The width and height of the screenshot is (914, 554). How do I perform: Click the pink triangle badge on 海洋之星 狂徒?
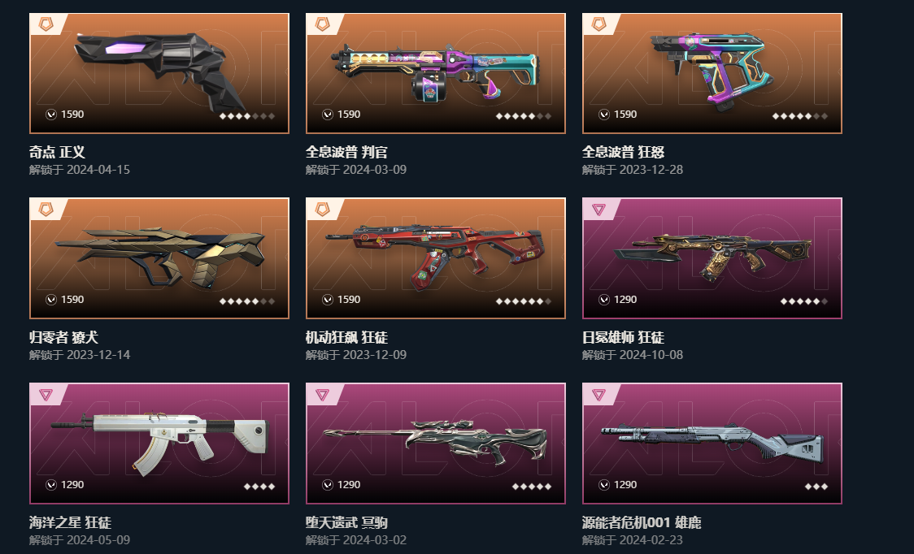coord(46,395)
